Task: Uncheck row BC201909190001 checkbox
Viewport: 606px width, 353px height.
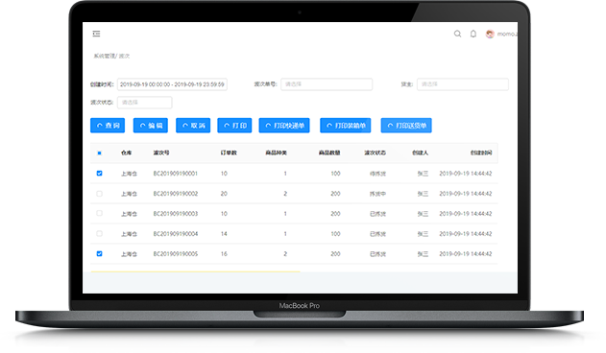Action: (x=99, y=174)
